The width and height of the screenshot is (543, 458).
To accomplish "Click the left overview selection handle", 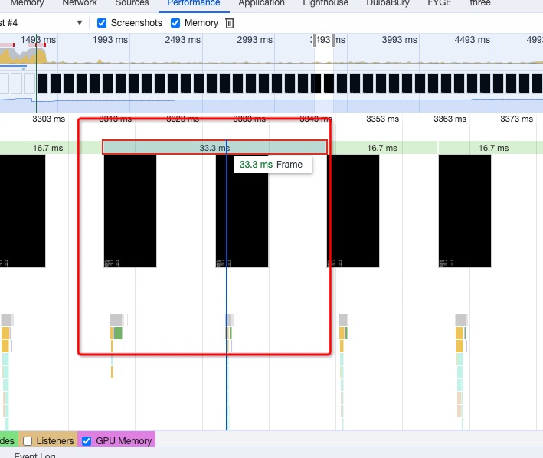I will click(x=315, y=41).
